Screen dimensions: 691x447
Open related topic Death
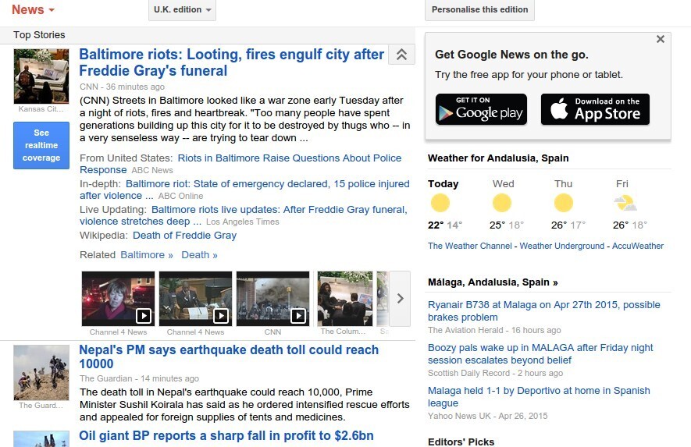pyautogui.click(x=200, y=255)
